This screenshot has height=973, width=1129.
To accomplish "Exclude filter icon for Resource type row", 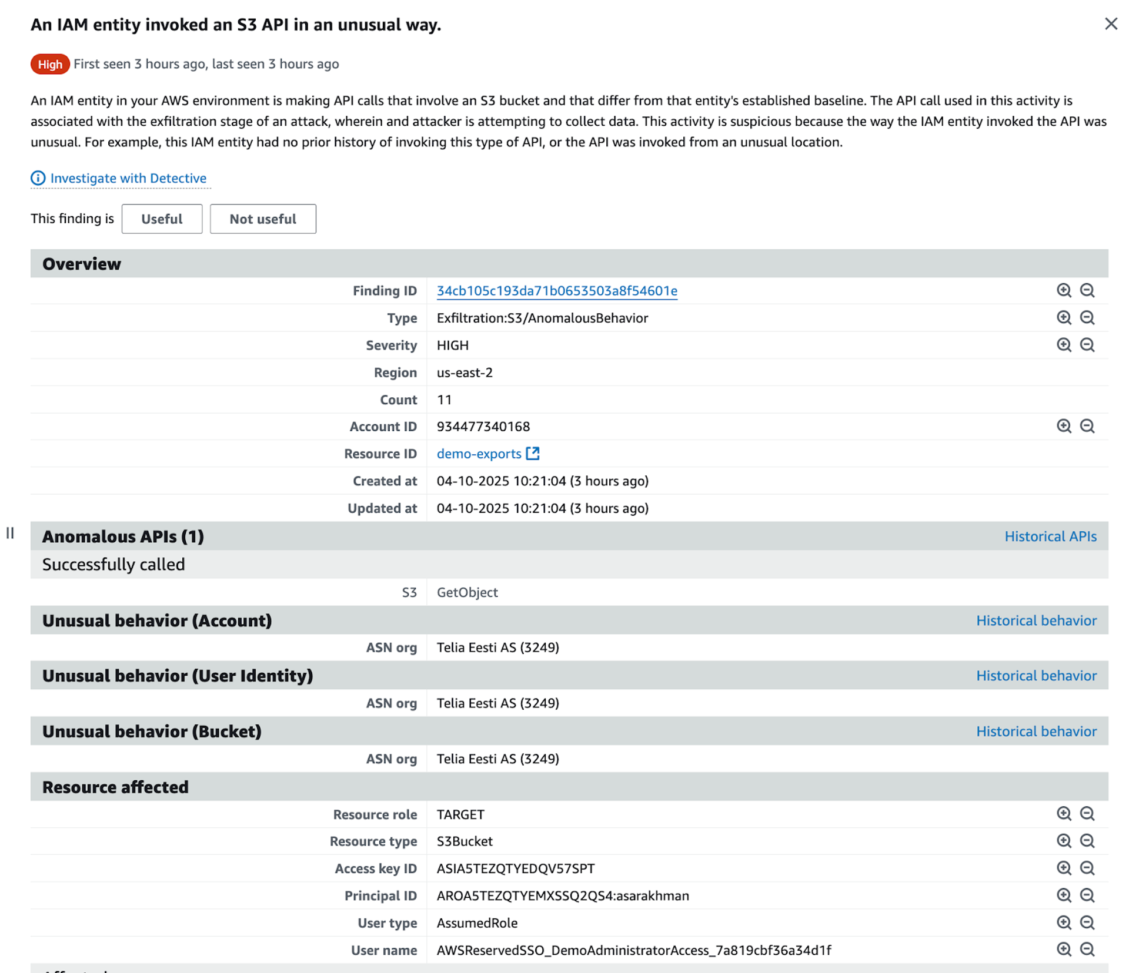I will click(1087, 841).
